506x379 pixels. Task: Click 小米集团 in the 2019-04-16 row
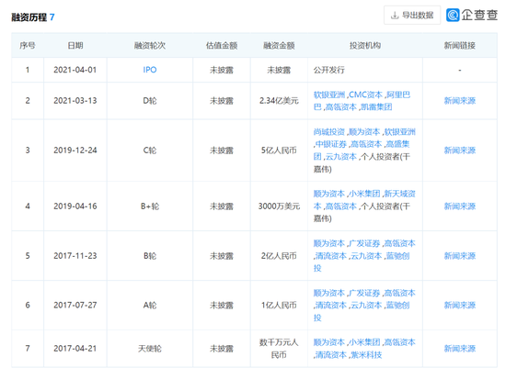tap(364, 194)
